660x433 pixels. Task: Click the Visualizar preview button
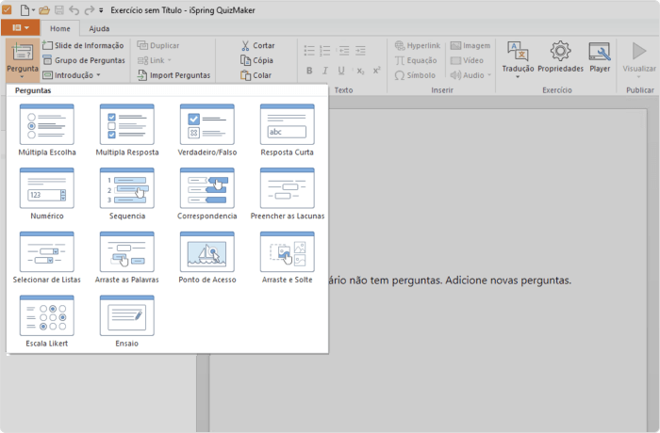pyautogui.click(x=639, y=59)
